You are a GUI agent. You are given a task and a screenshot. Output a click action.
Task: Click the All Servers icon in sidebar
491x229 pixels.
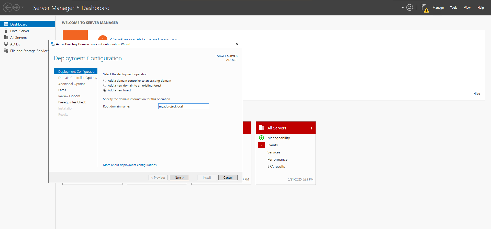tap(6, 37)
